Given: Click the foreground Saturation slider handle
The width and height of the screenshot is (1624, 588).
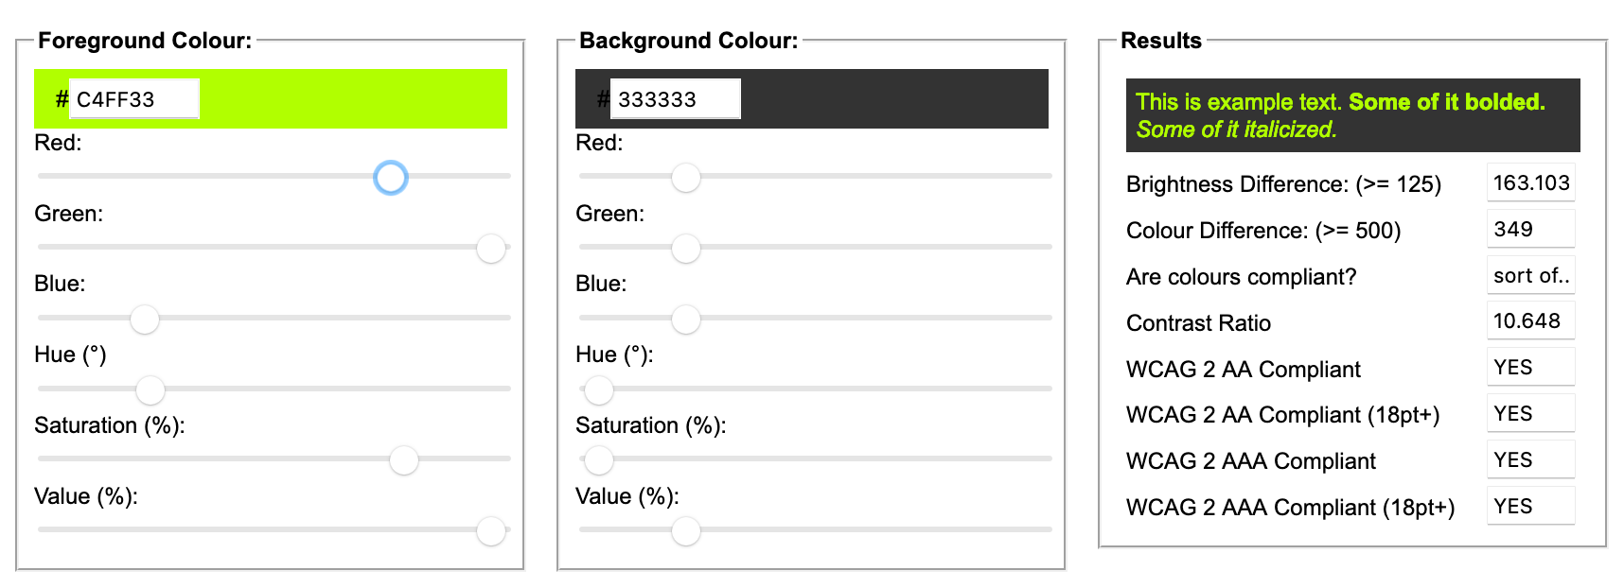Looking at the screenshot, I should [x=403, y=459].
